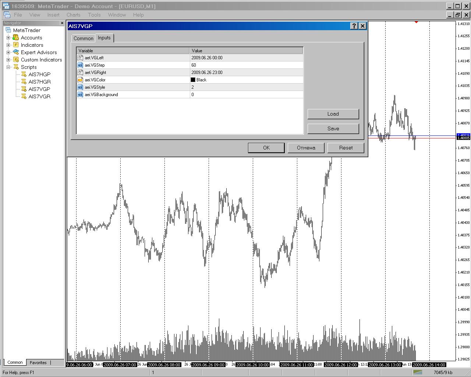Click the Expert Advisors icon in Navigator

tap(16, 52)
